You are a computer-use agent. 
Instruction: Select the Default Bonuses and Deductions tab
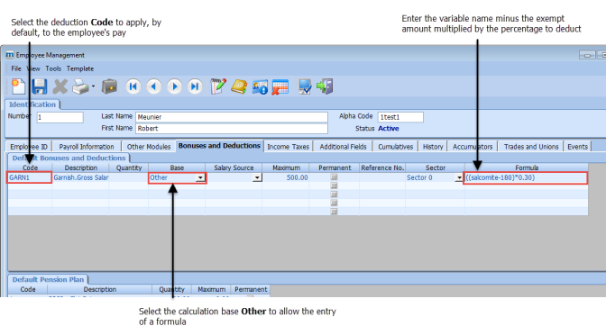pyautogui.click(x=69, y=158)
